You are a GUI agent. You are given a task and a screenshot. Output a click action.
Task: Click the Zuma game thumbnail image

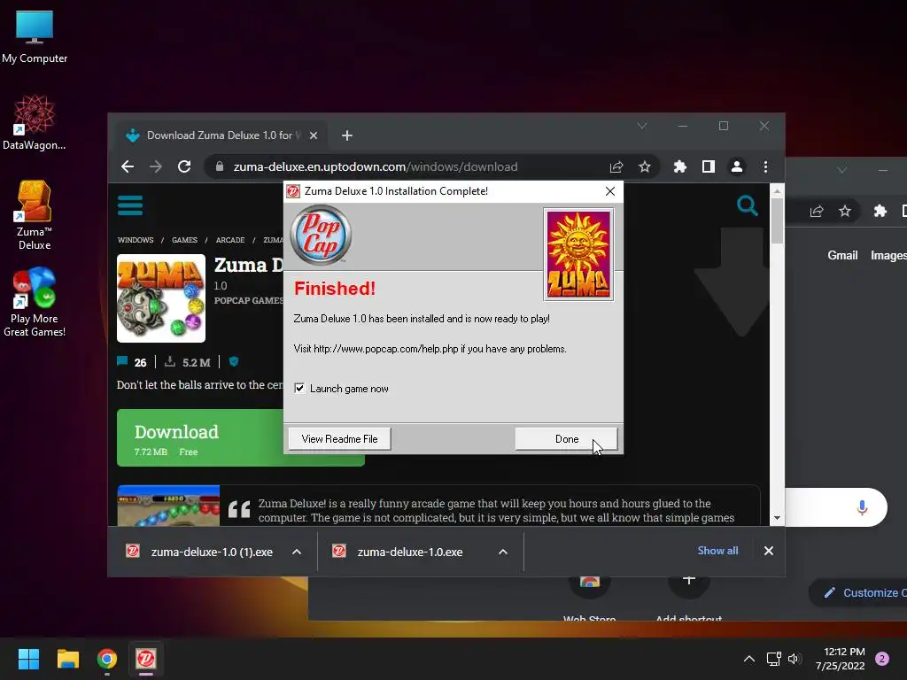(161, 298)
